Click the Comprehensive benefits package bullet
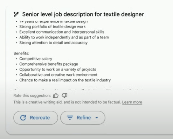 tap(49, 64)
